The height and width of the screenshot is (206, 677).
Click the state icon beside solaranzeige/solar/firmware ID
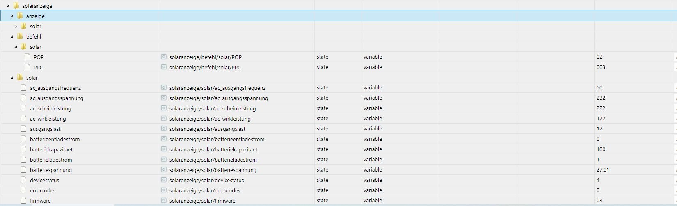point(164,201)
